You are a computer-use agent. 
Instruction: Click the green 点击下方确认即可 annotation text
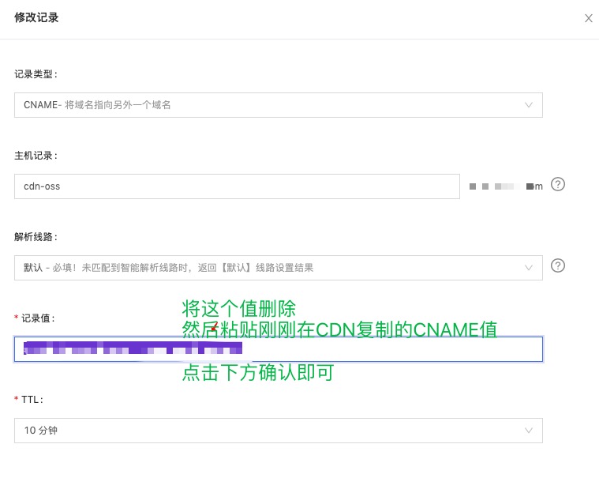[258, 373]
